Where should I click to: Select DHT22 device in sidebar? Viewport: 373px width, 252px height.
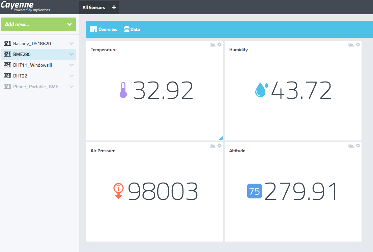[20, 76]
